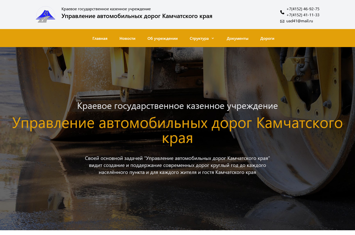355x235 pixels.
Task: Click phone number +7(4152) 41-11-33
Action: pyautogui.click(x=303, y=15)
